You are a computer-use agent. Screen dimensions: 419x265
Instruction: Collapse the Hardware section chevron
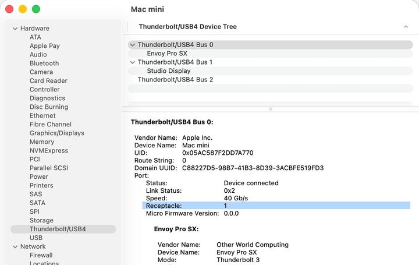15,29
